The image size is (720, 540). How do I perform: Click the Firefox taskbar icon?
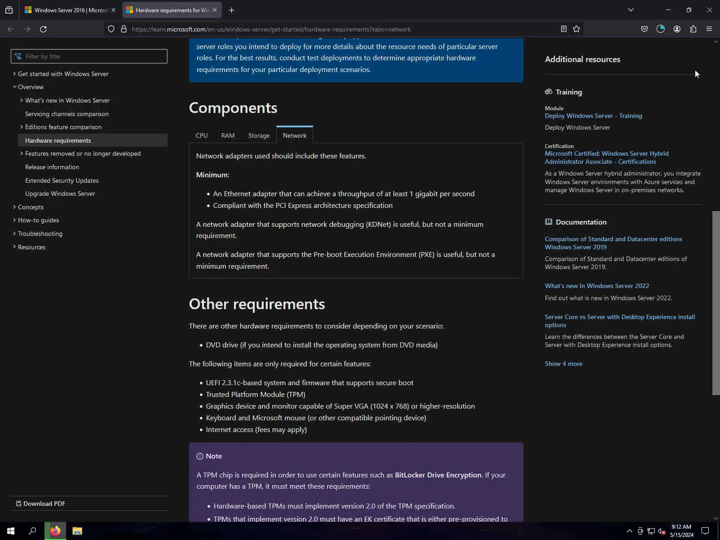[55, 531]
